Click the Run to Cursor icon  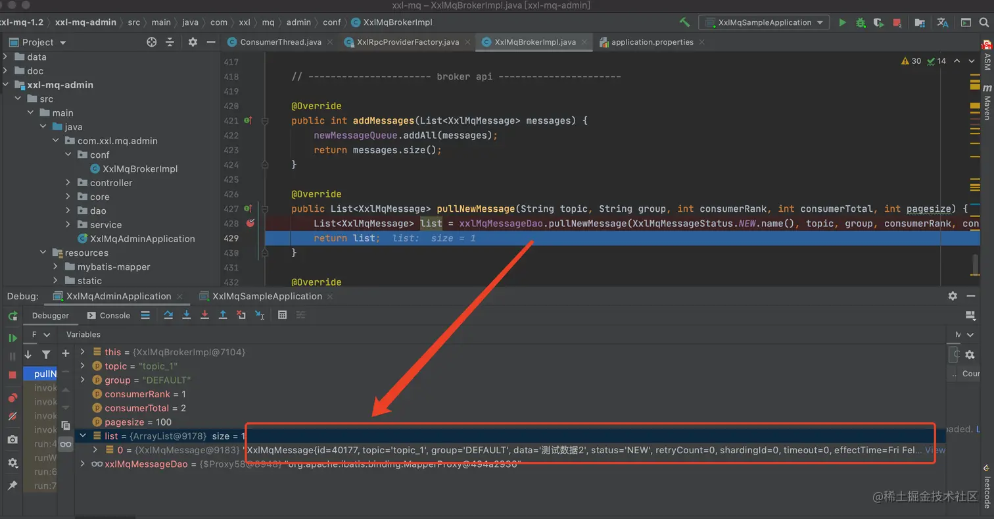260,315
